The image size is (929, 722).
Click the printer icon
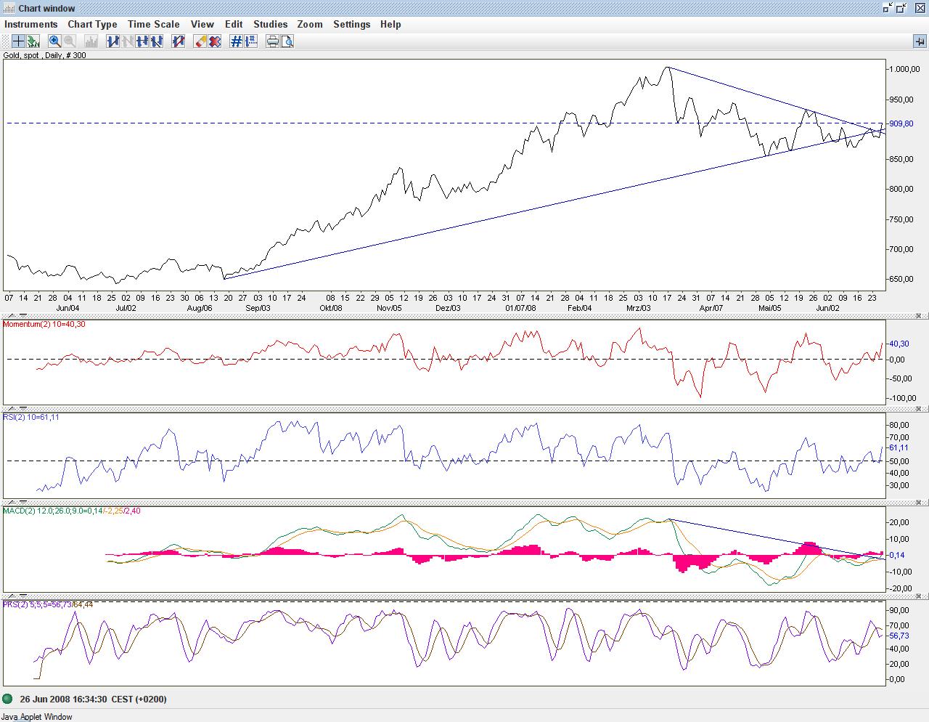(272, 41)
